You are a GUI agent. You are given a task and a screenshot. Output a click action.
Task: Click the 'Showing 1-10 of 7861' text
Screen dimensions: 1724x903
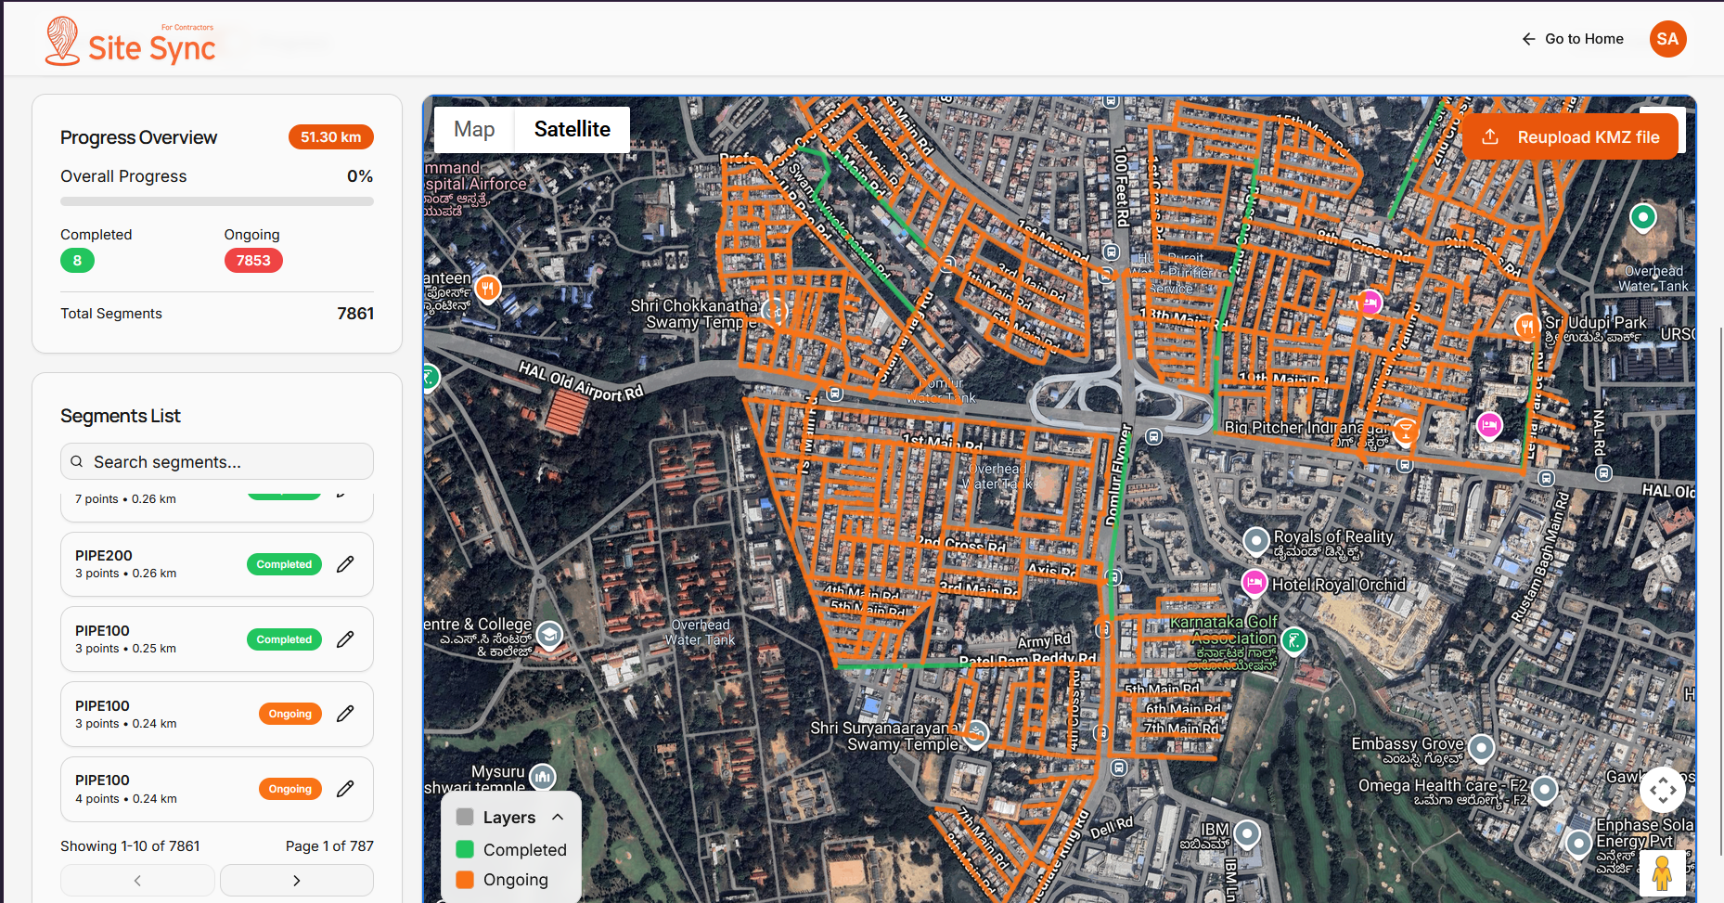(130, 846)
